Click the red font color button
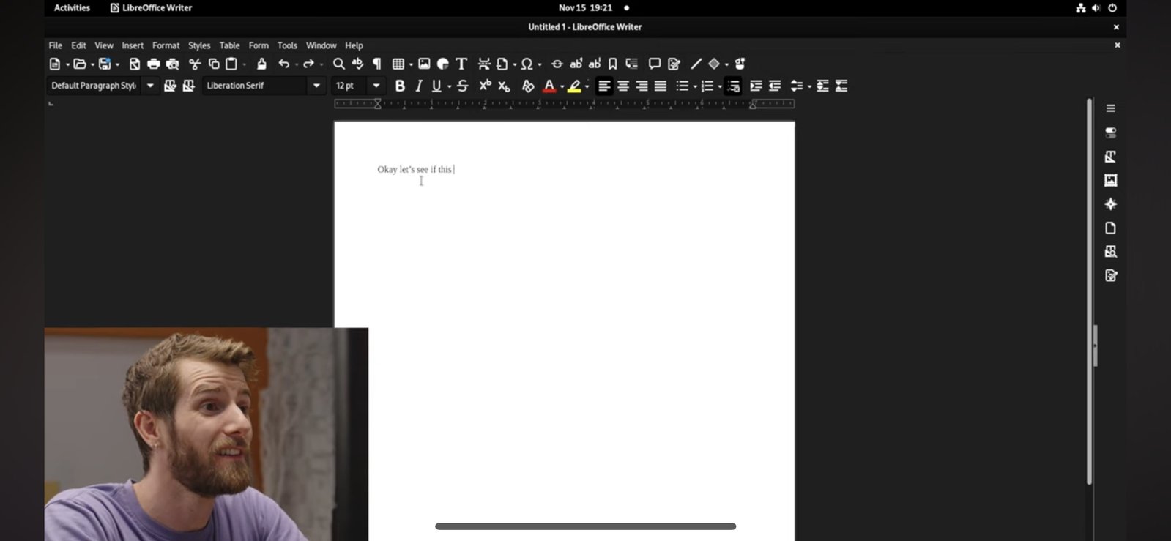The image size is (1171, 541). click(x=549, y=86)
